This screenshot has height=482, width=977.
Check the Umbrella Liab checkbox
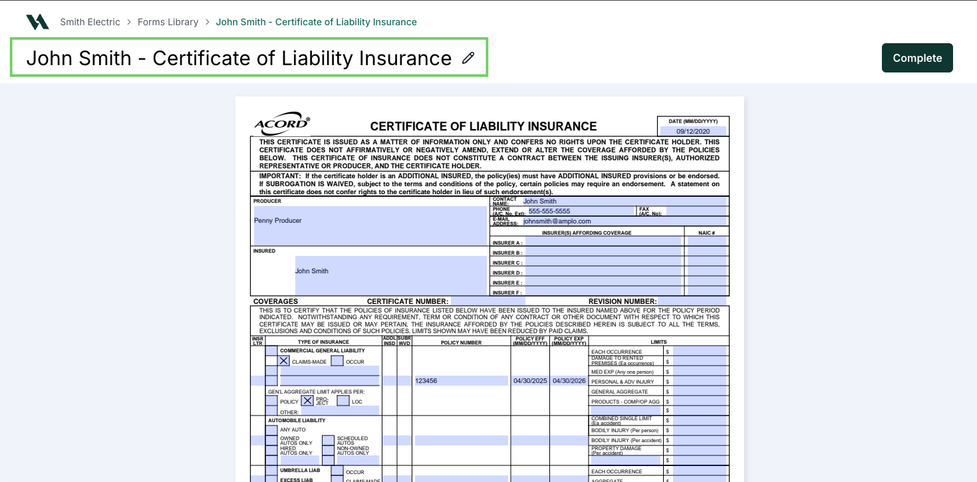coord(271,470)
